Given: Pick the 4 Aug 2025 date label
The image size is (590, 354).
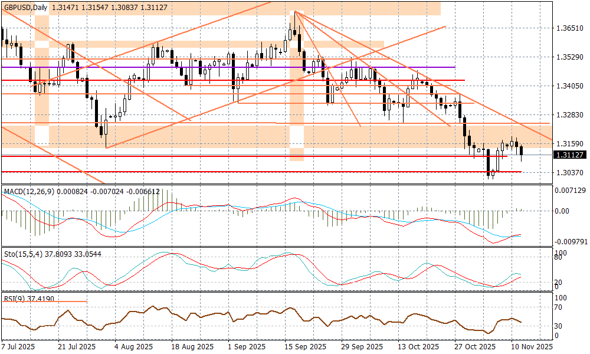Looking at the screenshot, I should coord(134,347).
